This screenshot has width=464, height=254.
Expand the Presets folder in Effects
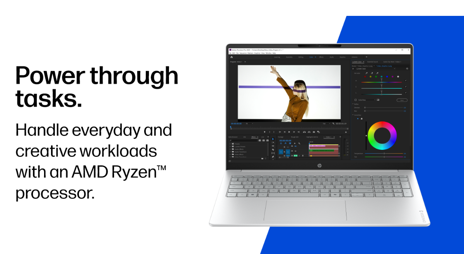point(230,144)
